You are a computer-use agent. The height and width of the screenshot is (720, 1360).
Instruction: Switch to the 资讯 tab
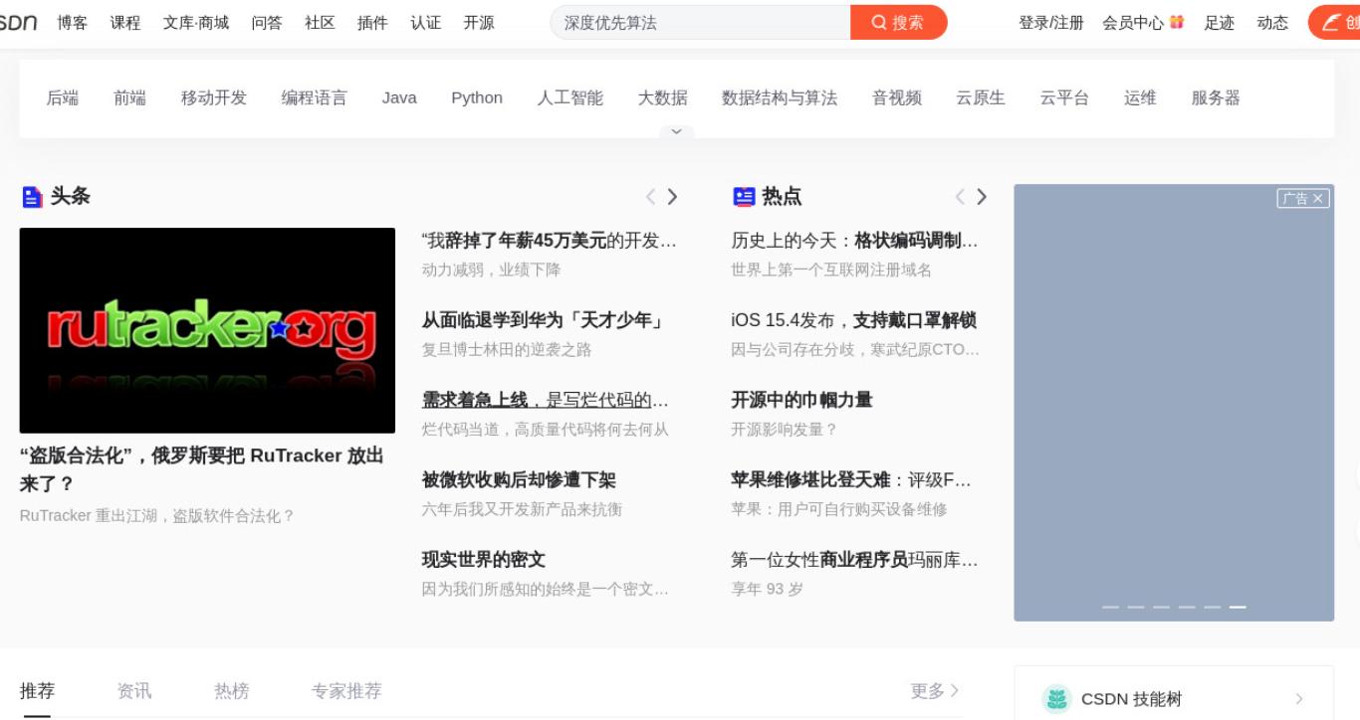pos(134,690)
